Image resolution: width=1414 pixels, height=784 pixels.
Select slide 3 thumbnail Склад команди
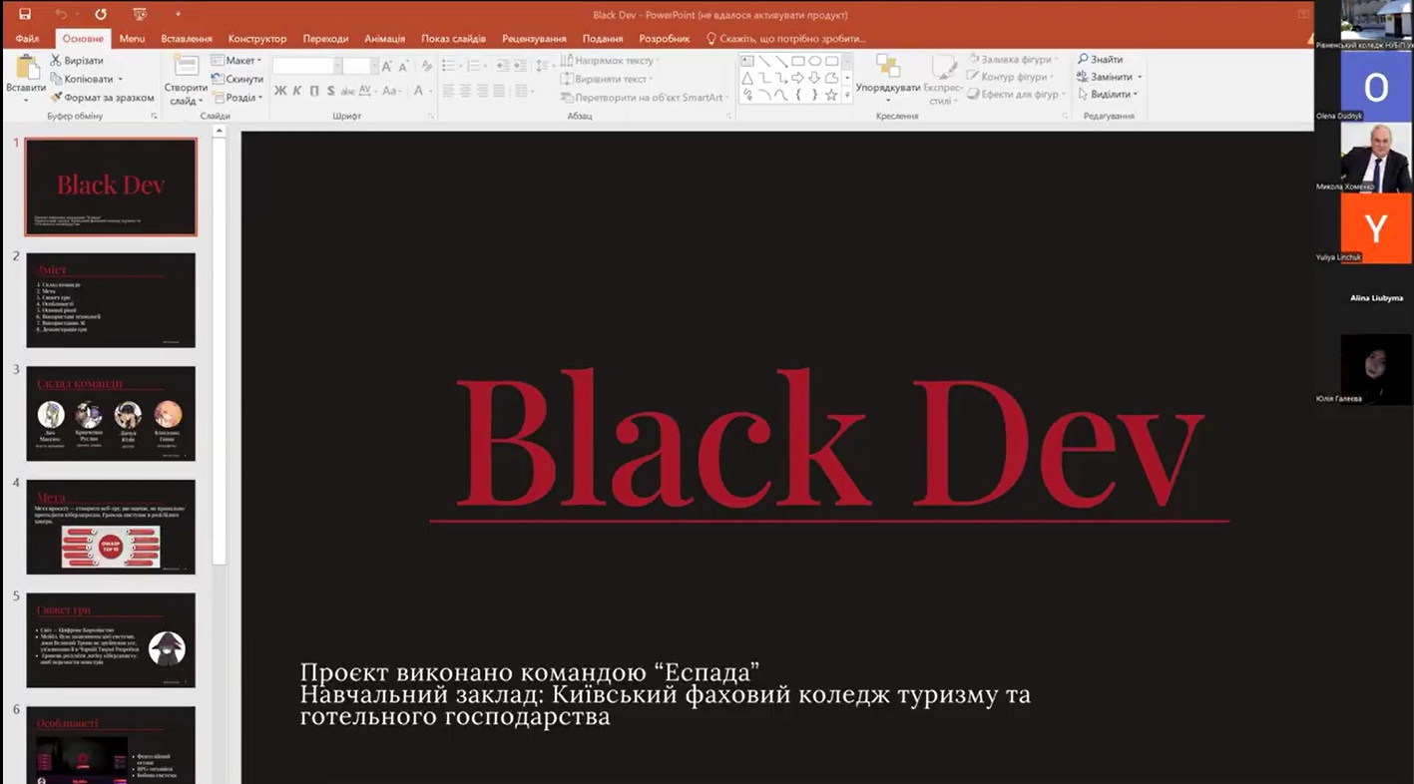(111, 414)
